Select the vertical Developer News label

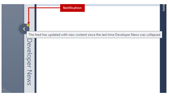coord(29,62)
